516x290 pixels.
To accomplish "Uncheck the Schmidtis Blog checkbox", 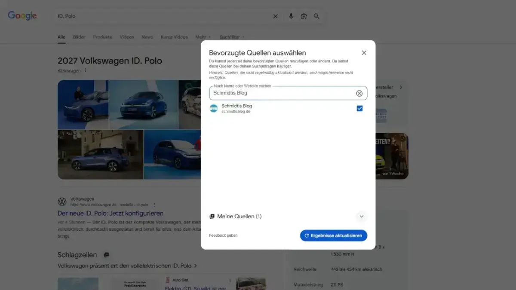I will coord(359,108).
